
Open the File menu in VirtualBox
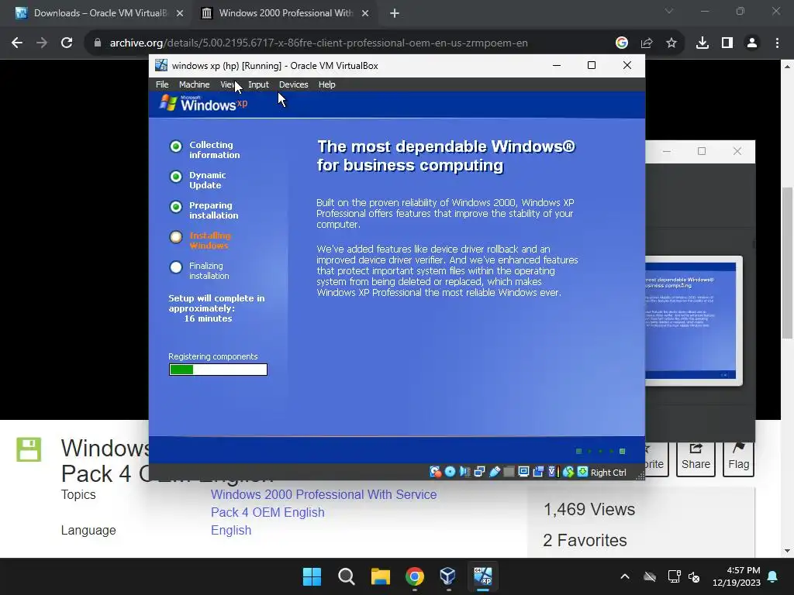coord(162,84)
